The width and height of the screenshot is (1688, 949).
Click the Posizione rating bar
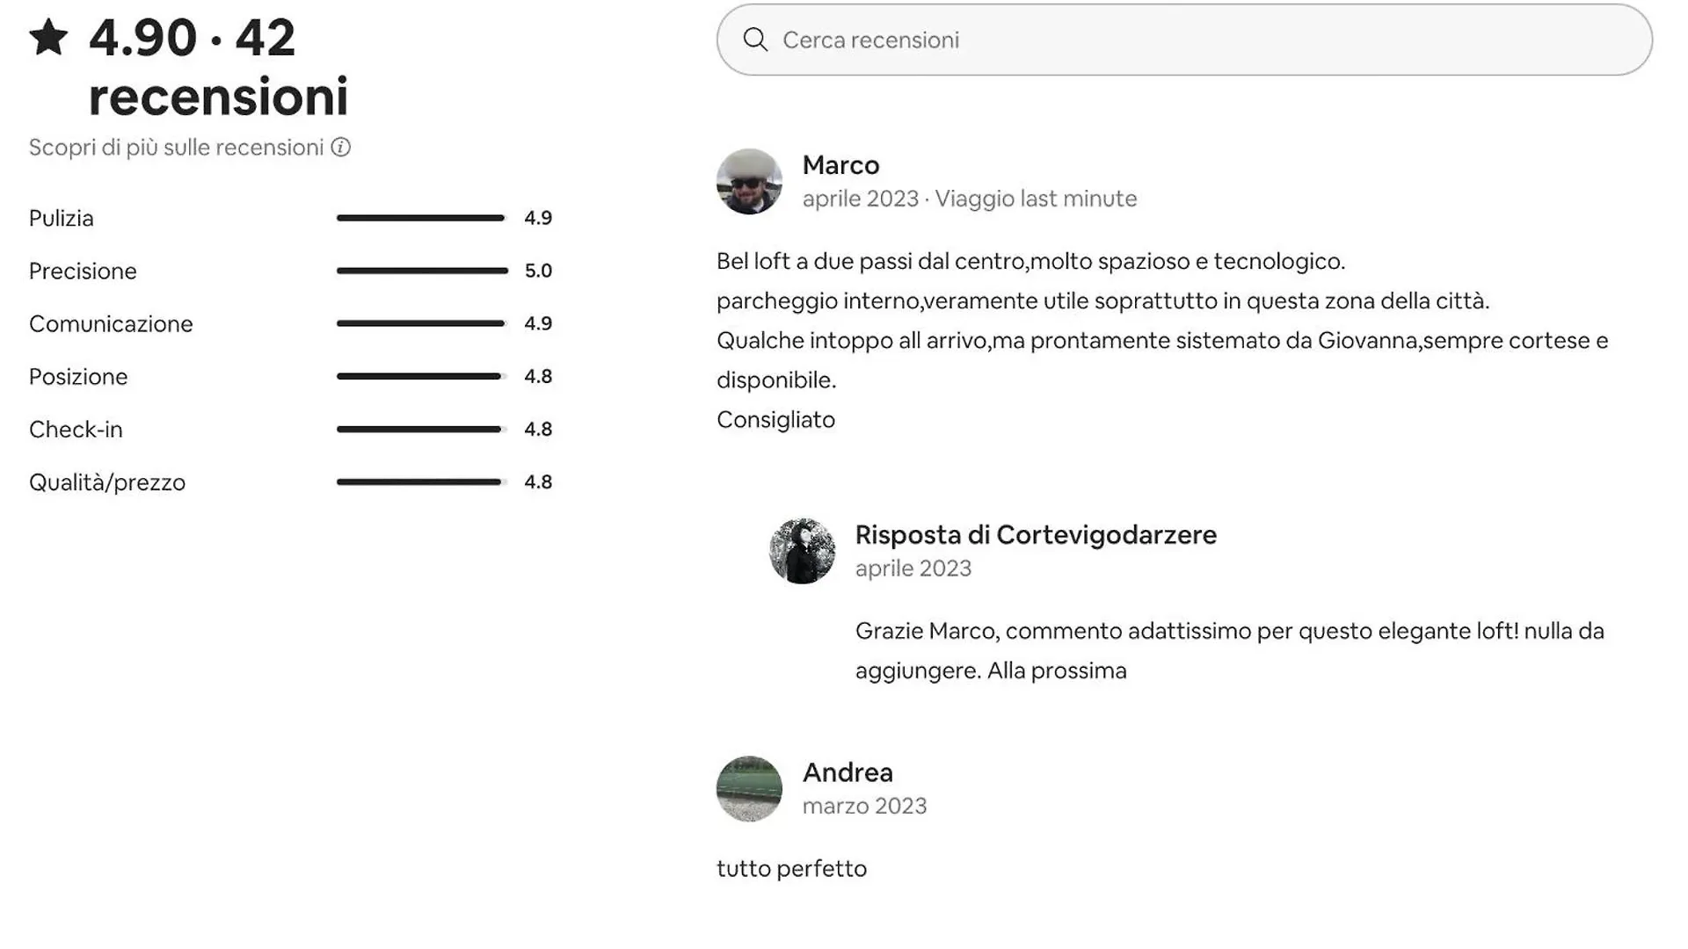(x=422, y=376)
